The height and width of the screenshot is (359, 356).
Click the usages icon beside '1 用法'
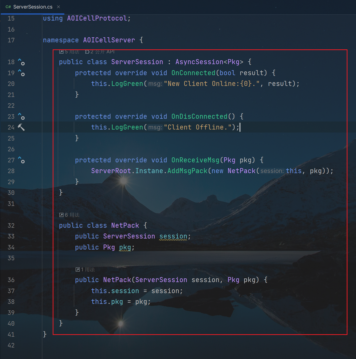coord(78,270)
